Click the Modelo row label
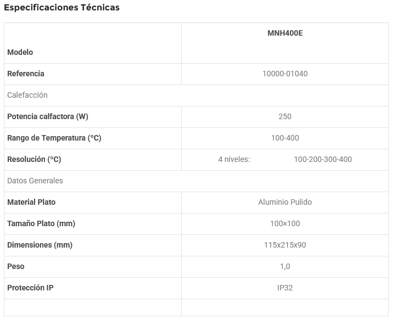Image resolution: width=398 pixels, height=325 pixels. pos(20,52)
